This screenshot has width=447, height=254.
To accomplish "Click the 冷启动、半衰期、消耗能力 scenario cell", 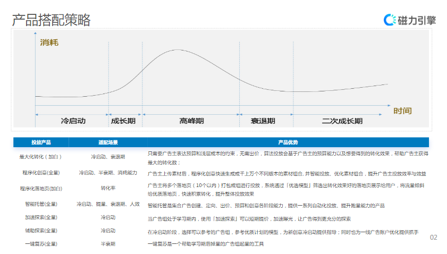I will coord(108,173).
